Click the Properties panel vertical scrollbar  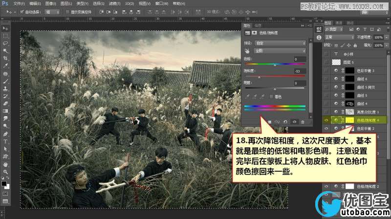[x=310, y=79]
